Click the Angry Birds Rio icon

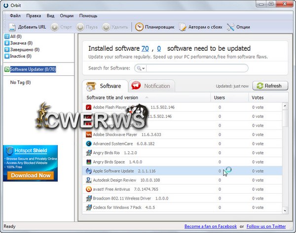(89, 153)
